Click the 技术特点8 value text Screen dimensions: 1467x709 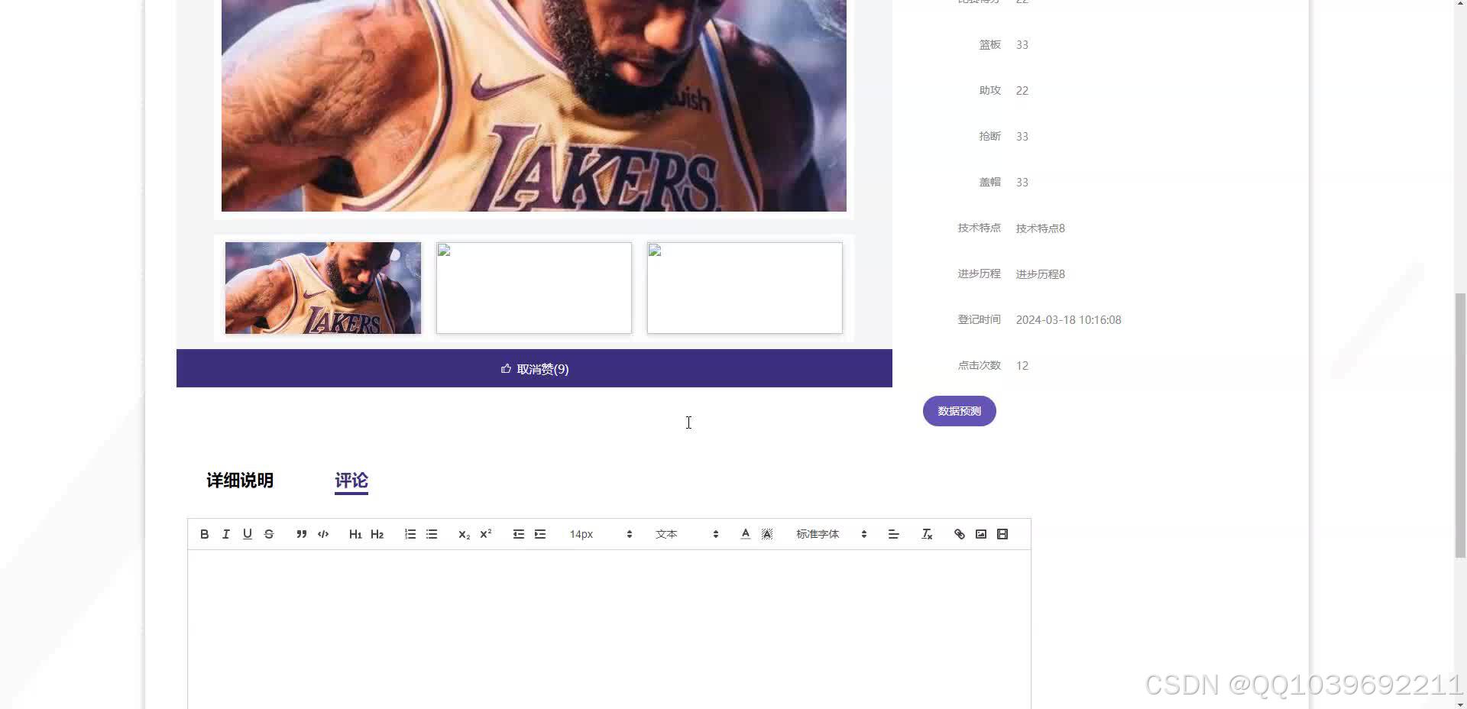point(1040,228)
